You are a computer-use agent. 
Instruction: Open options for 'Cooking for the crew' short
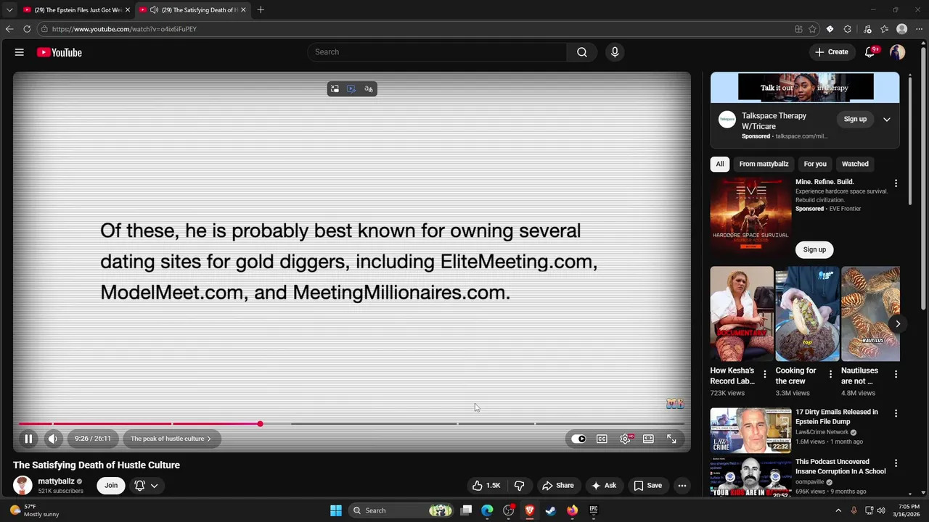(x=830, y=375)
